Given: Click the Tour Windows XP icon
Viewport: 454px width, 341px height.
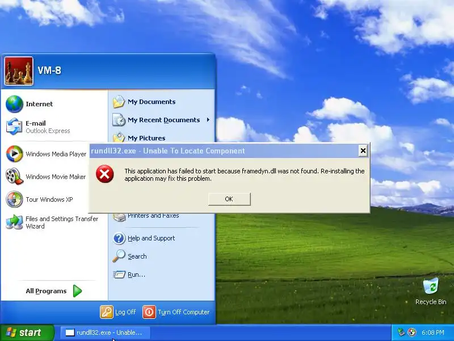Looking at the screenshot, I should tap(14, 199).
